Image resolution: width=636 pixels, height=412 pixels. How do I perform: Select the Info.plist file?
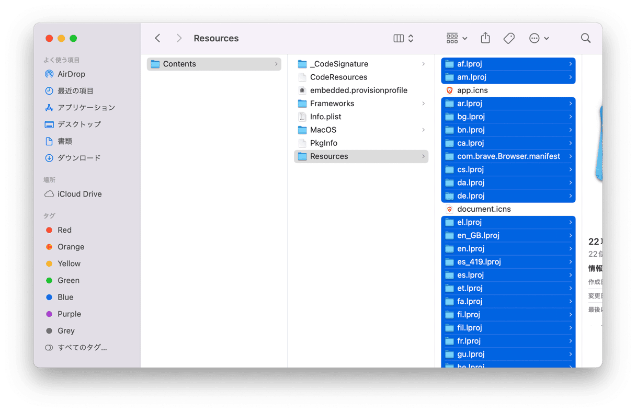tap(361, 117)
